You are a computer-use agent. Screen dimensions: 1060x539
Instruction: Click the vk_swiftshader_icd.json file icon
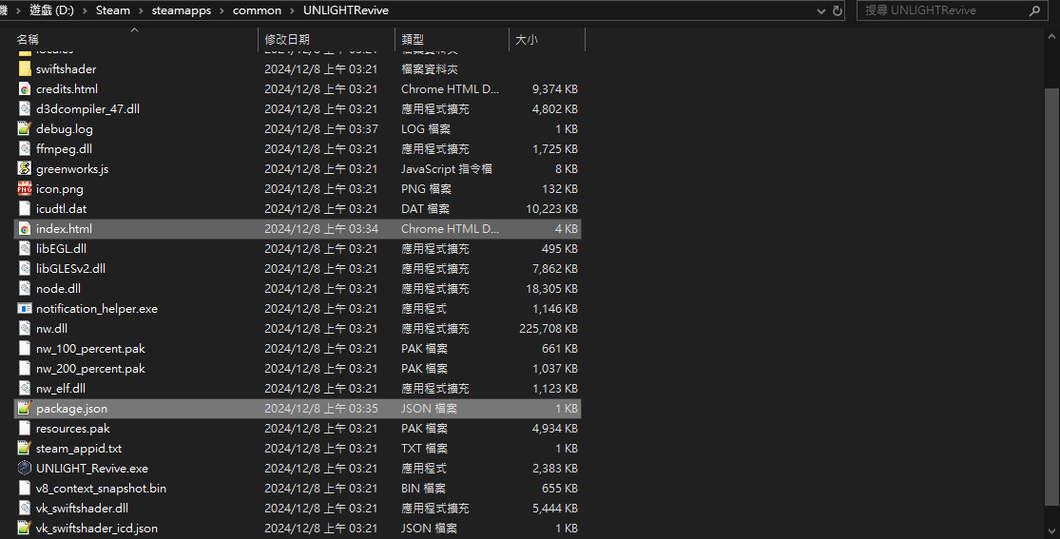(25, 529)
